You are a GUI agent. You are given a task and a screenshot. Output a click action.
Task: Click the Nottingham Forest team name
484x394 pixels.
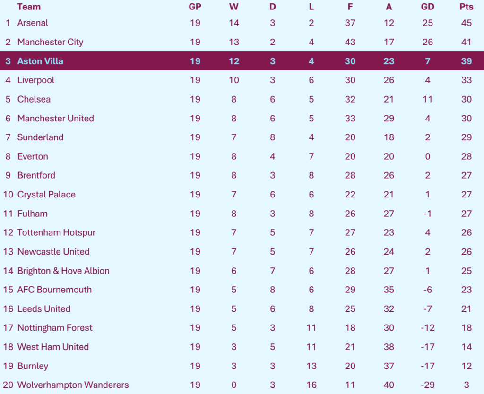55,328
